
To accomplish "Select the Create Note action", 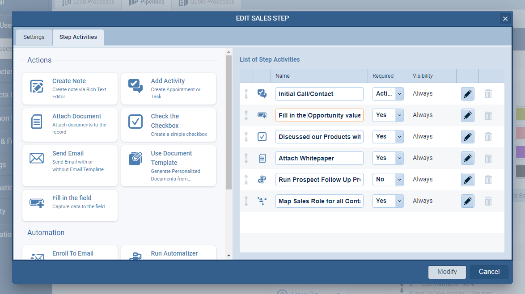I will 70,88.
